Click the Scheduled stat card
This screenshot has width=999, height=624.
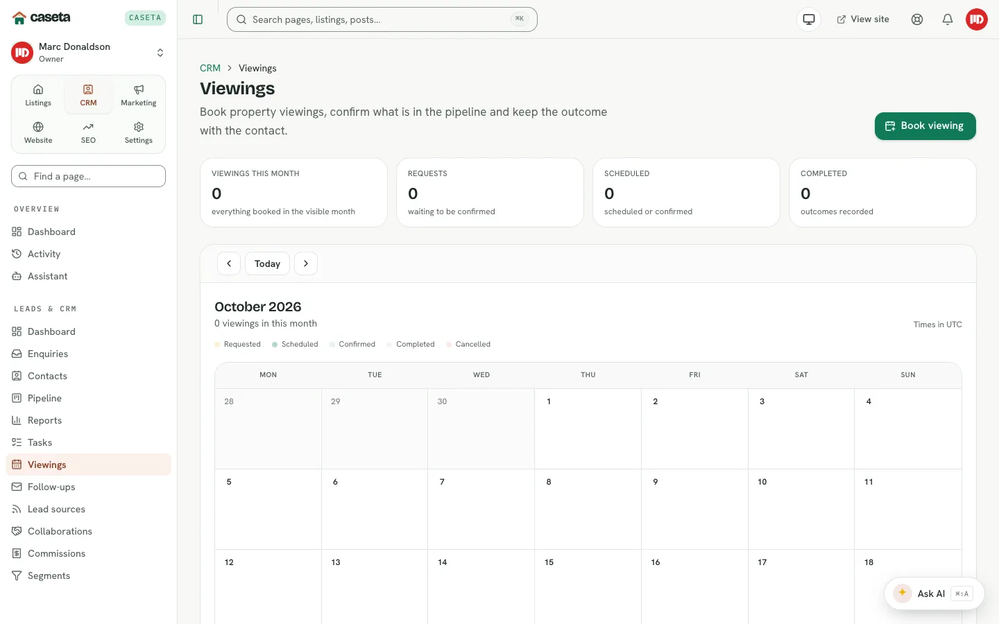point(686,193)
